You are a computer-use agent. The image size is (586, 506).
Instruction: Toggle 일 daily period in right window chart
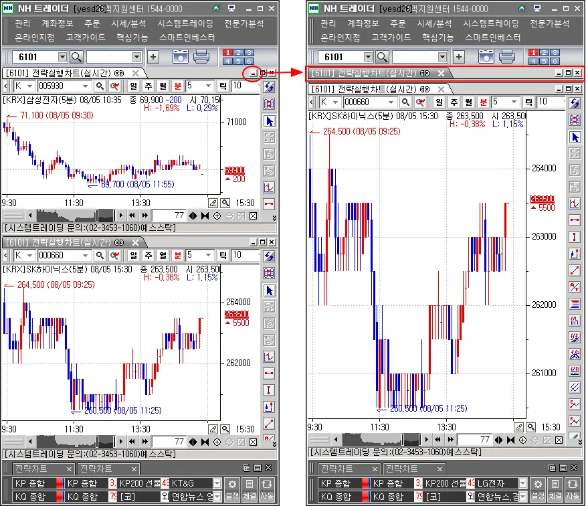click(439, 102)
